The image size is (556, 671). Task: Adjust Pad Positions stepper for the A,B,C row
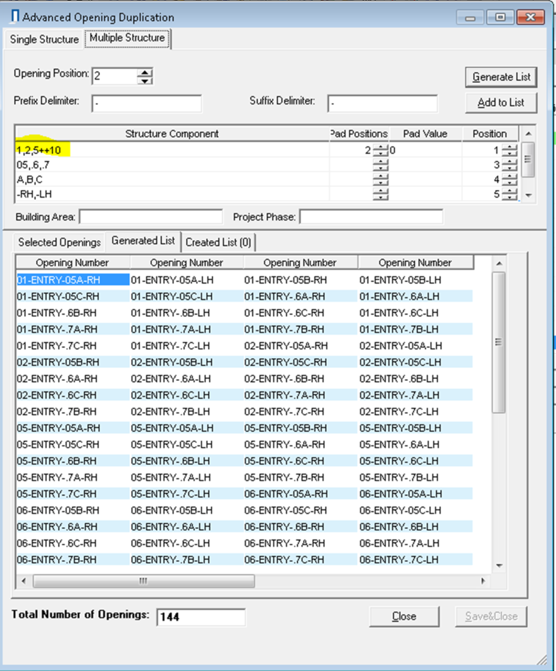point(380,179)
